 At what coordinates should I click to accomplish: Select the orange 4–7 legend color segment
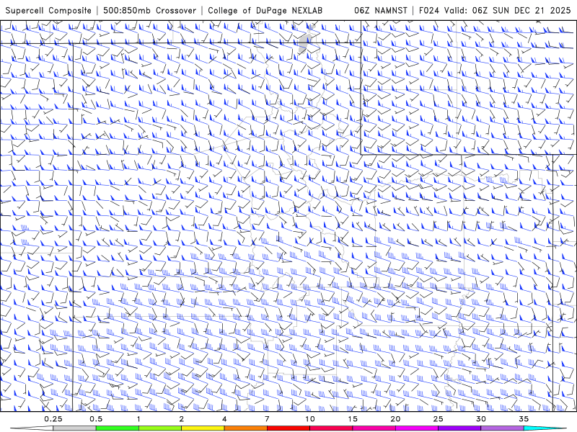point(245,428)
